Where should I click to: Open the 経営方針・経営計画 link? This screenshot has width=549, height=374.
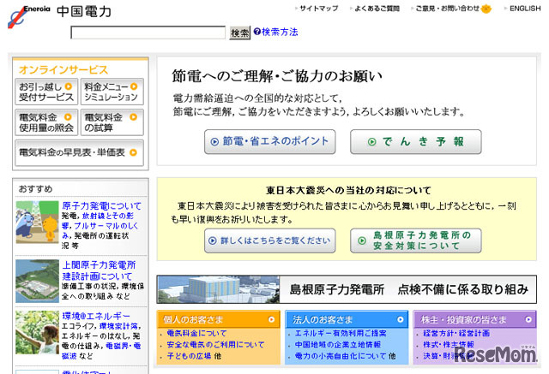click(456, 333)
